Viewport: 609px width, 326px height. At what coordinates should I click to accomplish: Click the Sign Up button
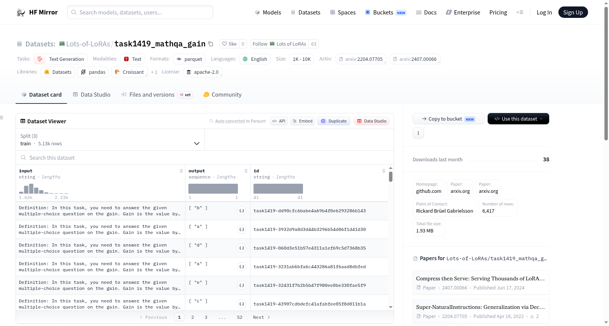pos(573,12)
